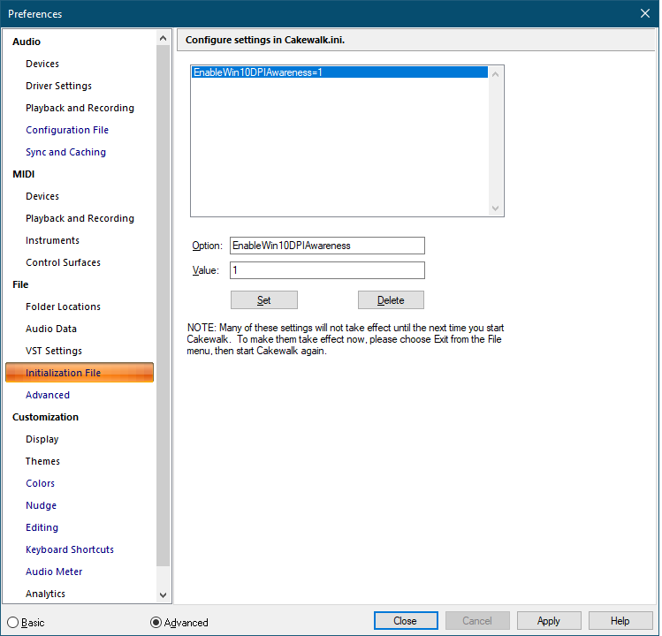This screenshot has width=662, height=636.
Task: Open MIDI Devices page
Action: (42, 196)
